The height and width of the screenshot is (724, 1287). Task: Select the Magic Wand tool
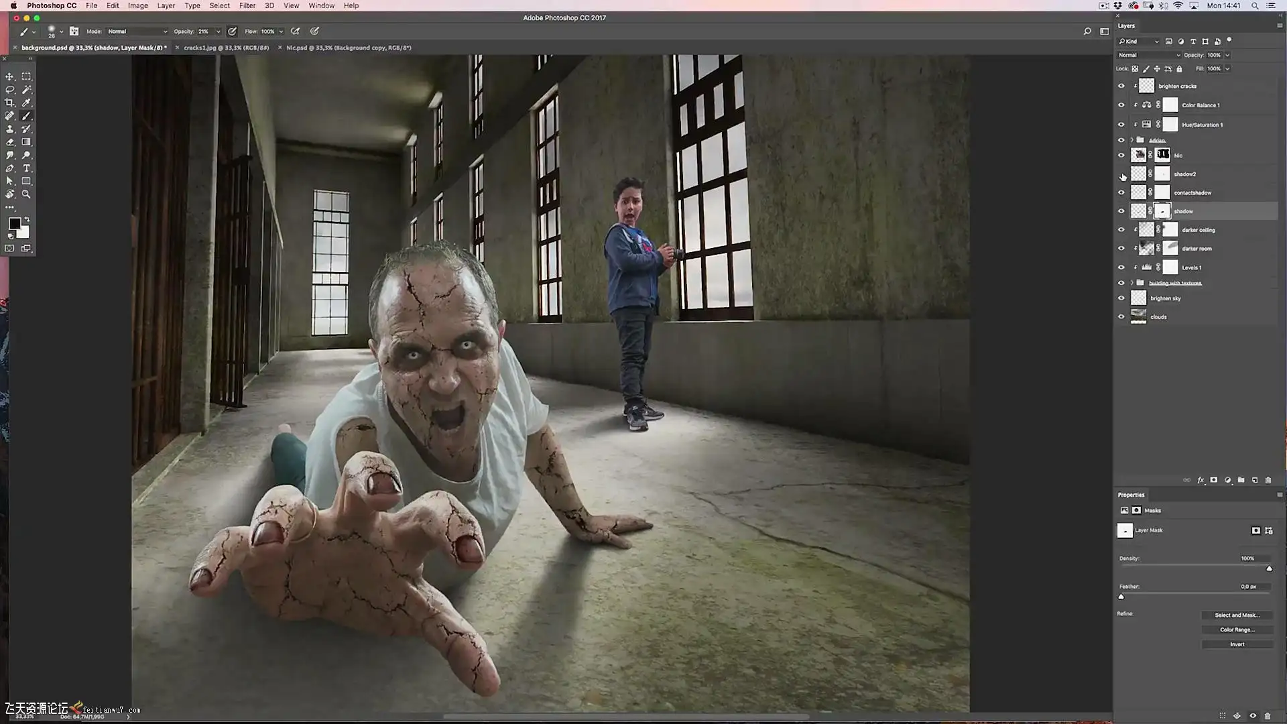pyautogui.click(x=26, y=90)
